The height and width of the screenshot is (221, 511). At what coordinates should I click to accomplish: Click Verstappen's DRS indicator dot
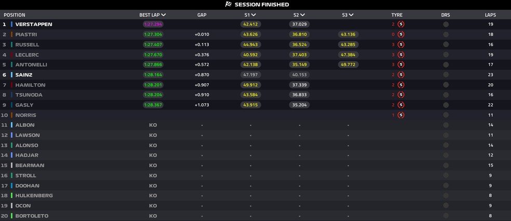pyautogui.click(x=446, y=24)
